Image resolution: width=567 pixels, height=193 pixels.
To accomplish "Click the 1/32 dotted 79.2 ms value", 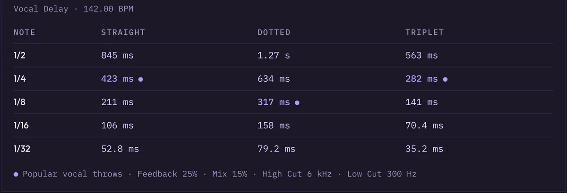I will tap(276, 149).
